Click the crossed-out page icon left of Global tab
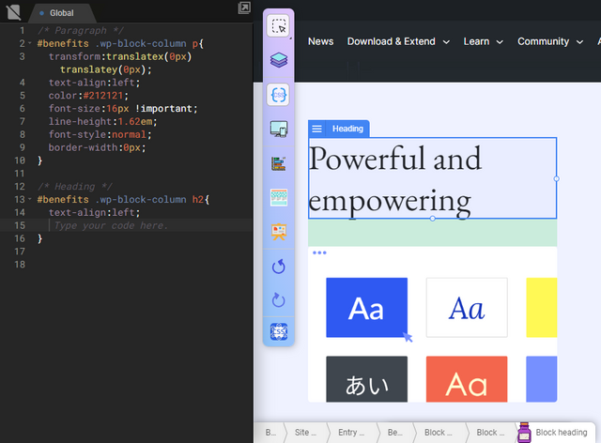 pyautogui.click(x=13, y=13)
